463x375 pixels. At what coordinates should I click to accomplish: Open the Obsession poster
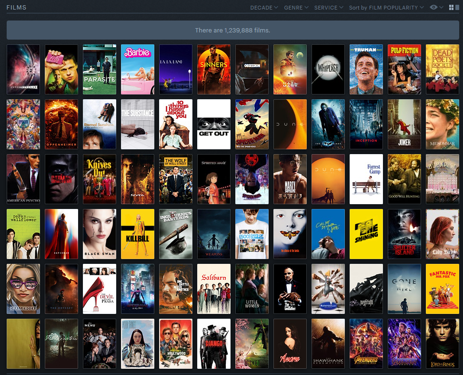(x=252, y=70)
